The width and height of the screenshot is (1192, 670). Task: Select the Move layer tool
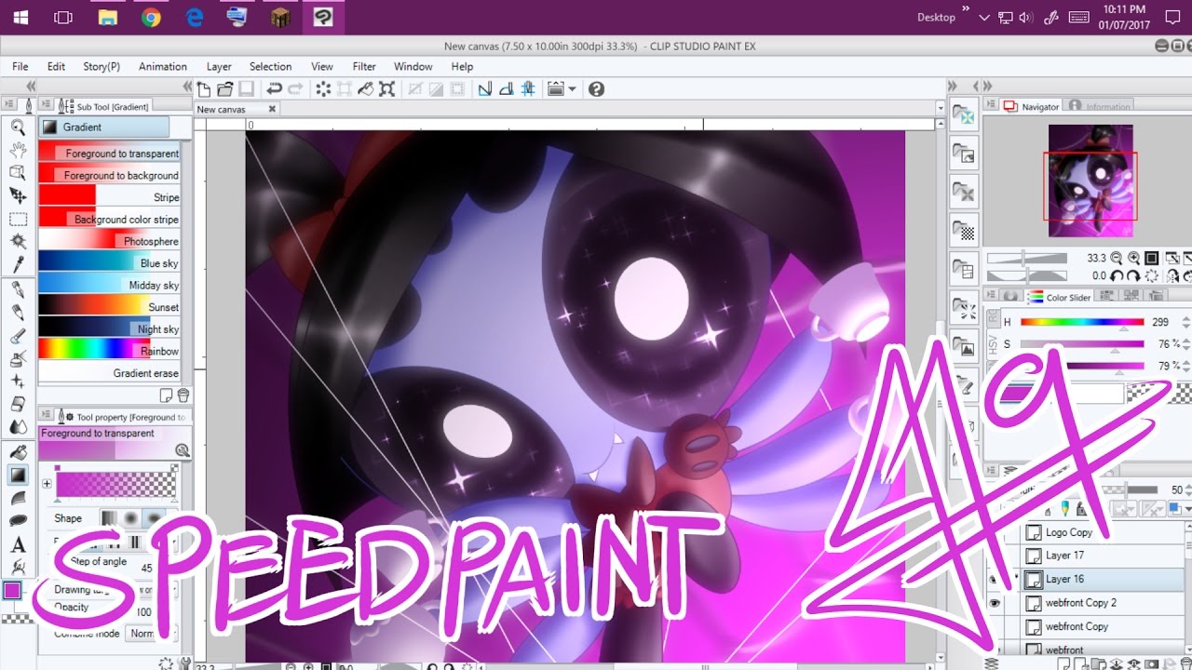click(x=18, y=195)
